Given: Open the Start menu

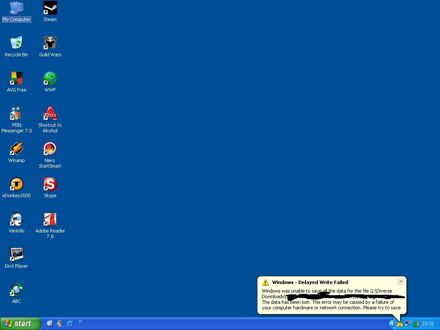Looking at the screenshot, I should pos(20,324).
